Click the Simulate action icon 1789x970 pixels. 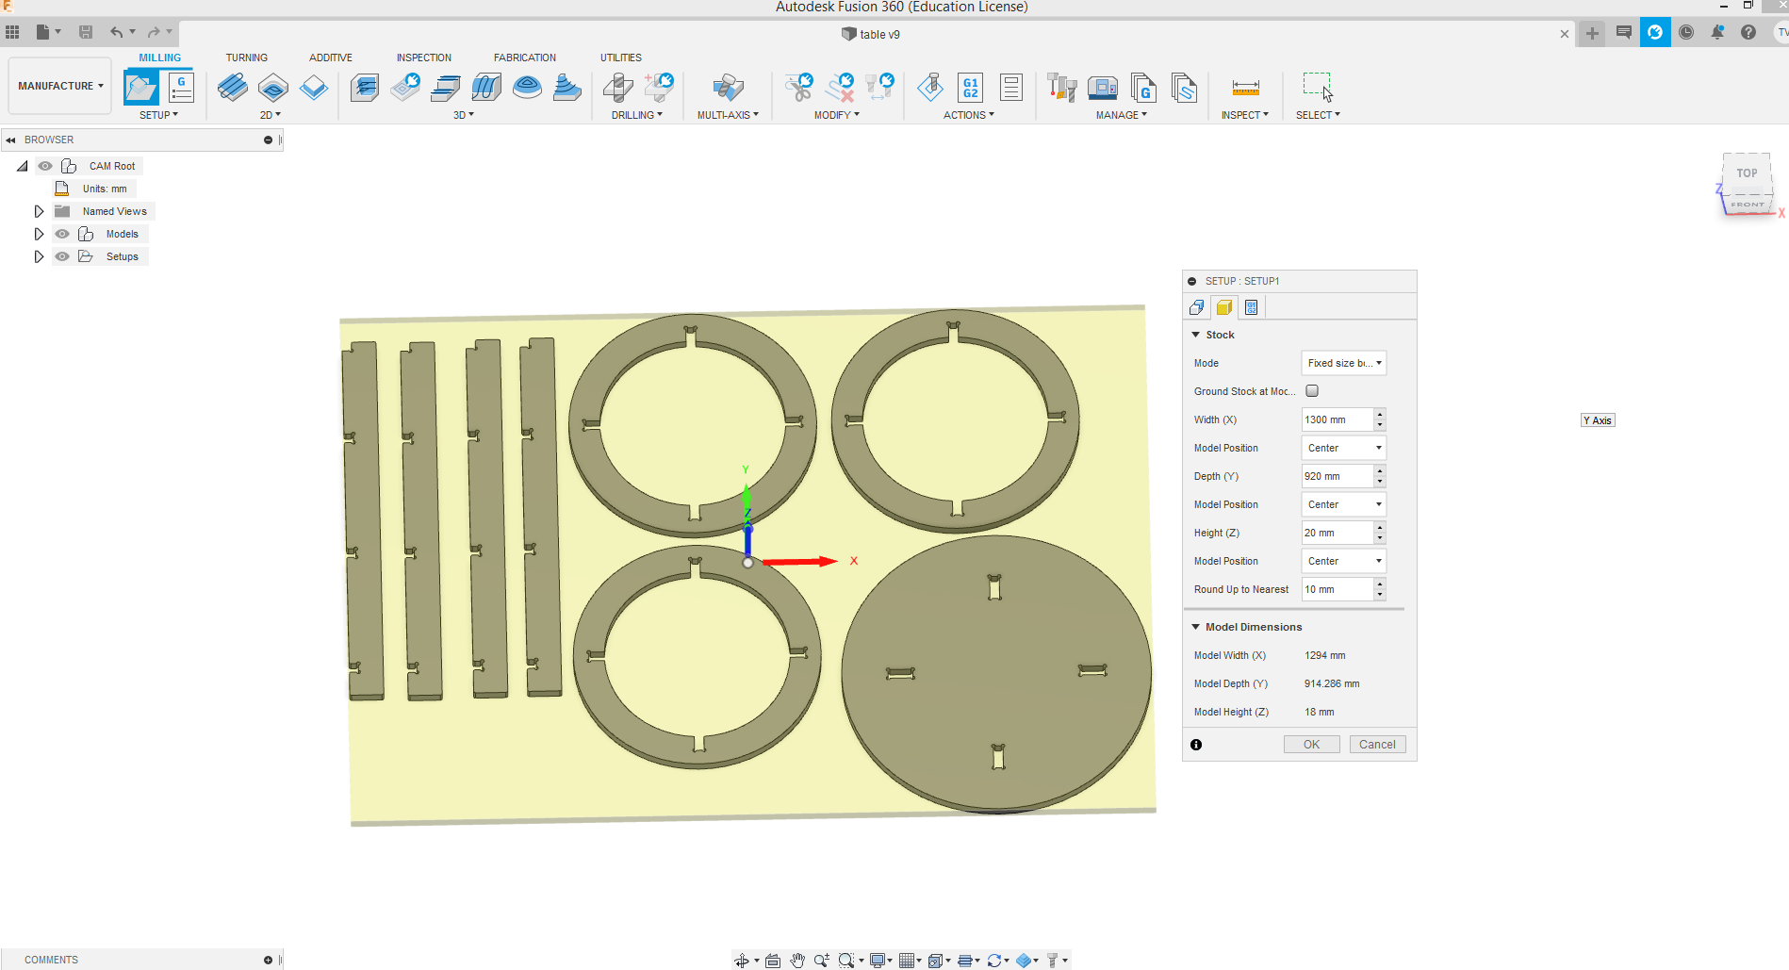[929, 88]
